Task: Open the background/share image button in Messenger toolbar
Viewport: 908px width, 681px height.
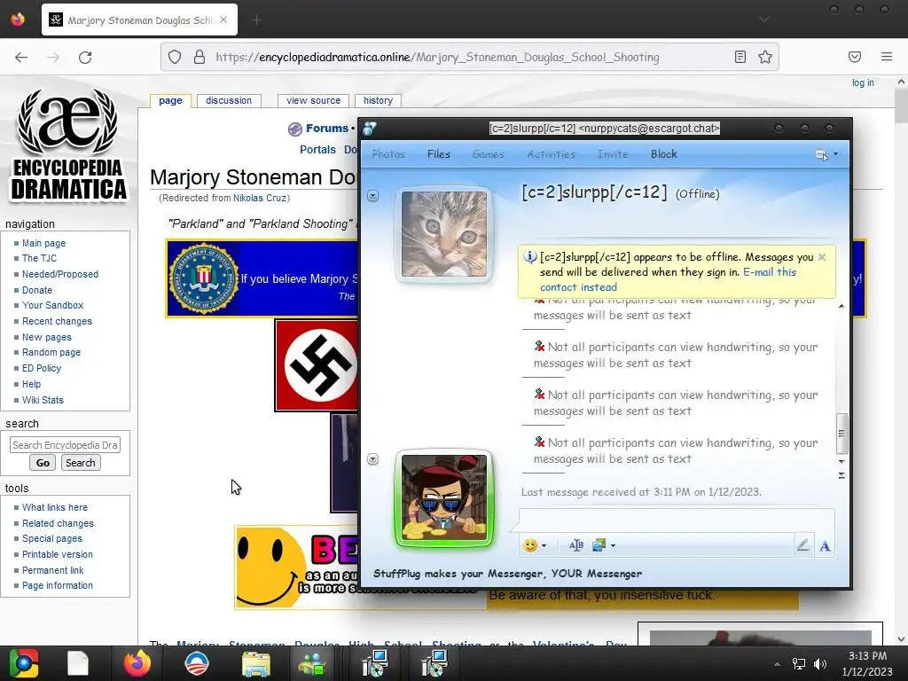Action: click(x=599, y=545)
